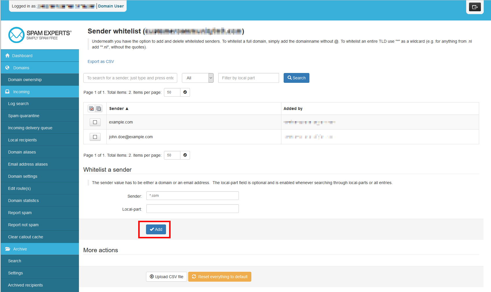Tick the checkbox for john.doe@example.com
The image size is (491, 292).
coord(95,137)
